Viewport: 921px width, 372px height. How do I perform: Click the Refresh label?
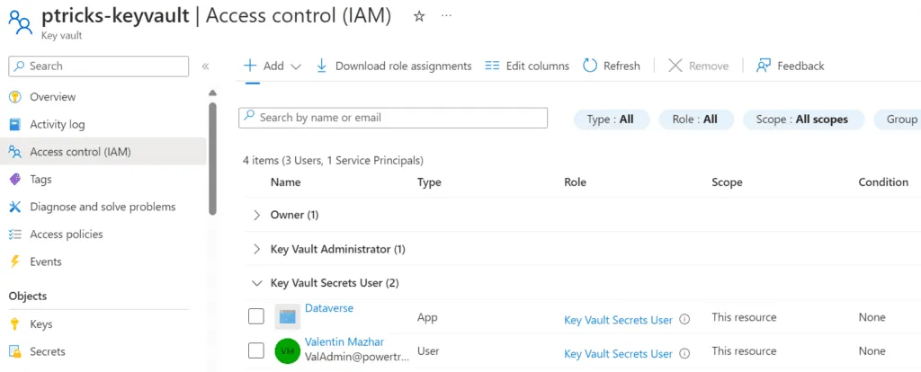tap(621, 66)
